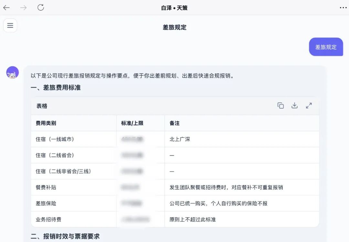Screen dimensions: 349x242
Task: Click the 一、差旅费用标准 section heading
Action: 56,88
